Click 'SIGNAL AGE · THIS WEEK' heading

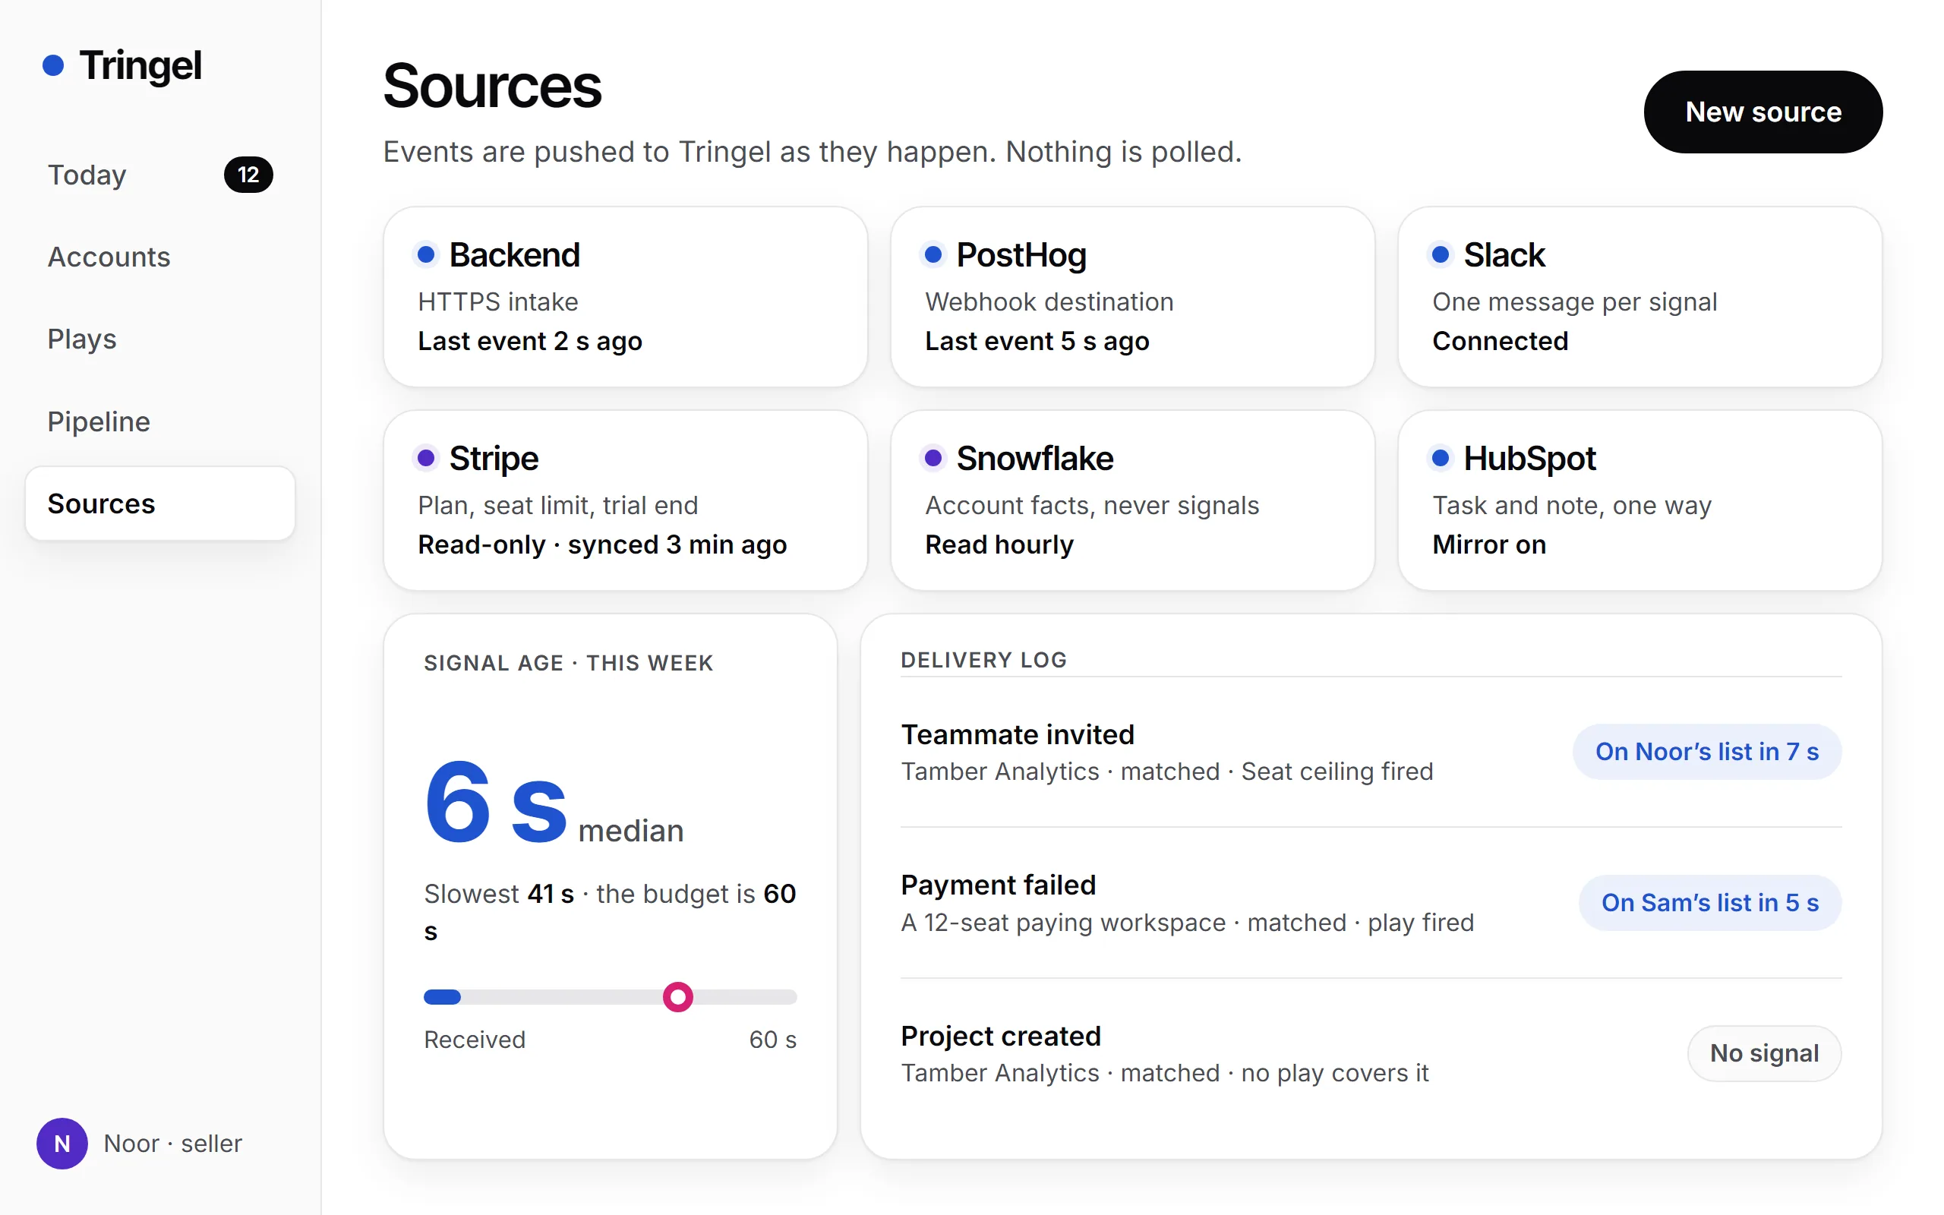click(x=569, y=663)
